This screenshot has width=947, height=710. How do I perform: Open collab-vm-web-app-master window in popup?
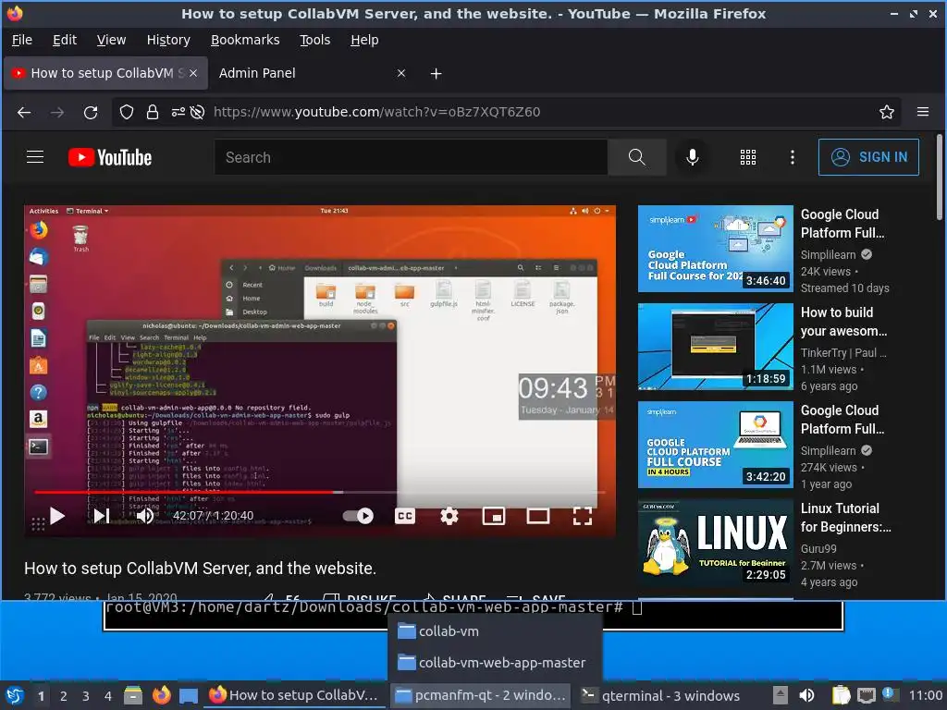tap(496, 663)
